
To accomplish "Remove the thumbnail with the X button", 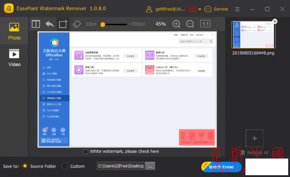I will (x=275, y=21).
